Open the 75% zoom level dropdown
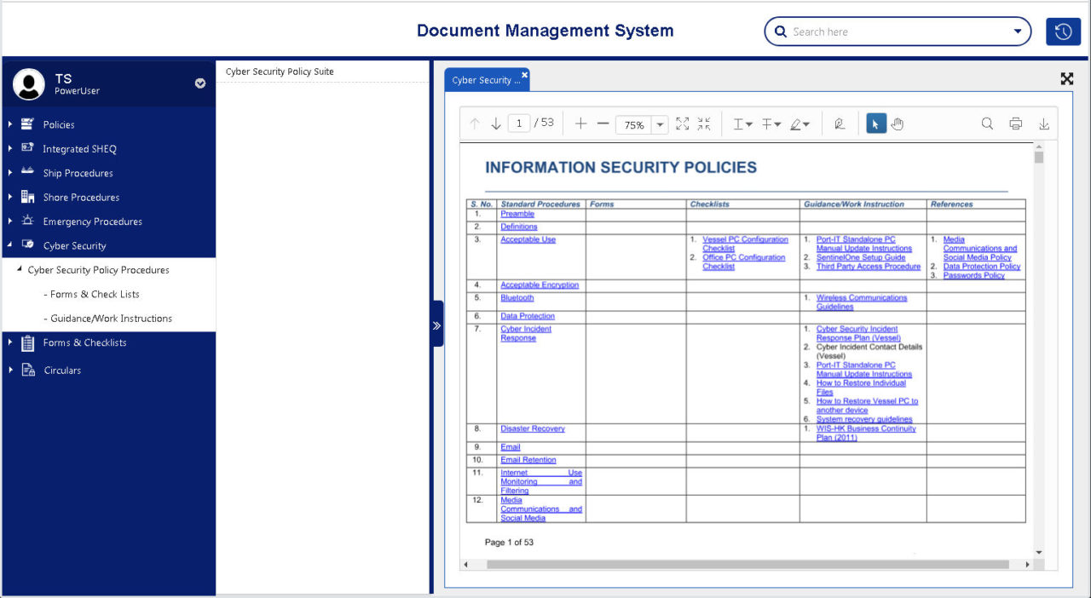This screenshot has width=1091, height=598. pyautogui.click(x=658, y=123)
